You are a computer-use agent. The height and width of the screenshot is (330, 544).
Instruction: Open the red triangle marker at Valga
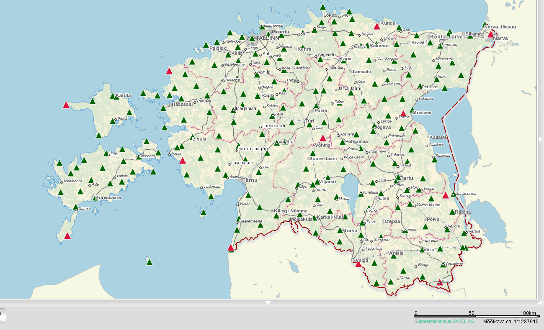click(x=358, y=264)
